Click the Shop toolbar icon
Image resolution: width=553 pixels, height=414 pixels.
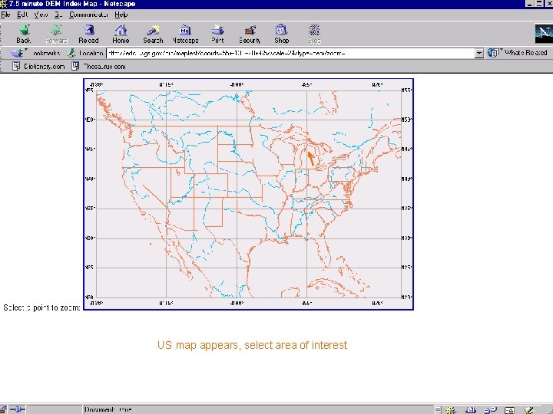tap(281, 30)
